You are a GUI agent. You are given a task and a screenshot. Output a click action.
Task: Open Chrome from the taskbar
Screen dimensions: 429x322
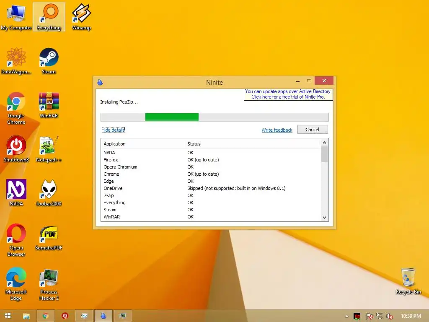[x=45, y=316]
